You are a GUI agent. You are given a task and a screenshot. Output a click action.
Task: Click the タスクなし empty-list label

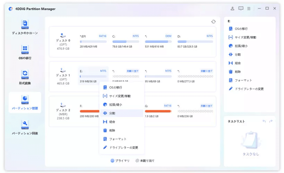251,154
